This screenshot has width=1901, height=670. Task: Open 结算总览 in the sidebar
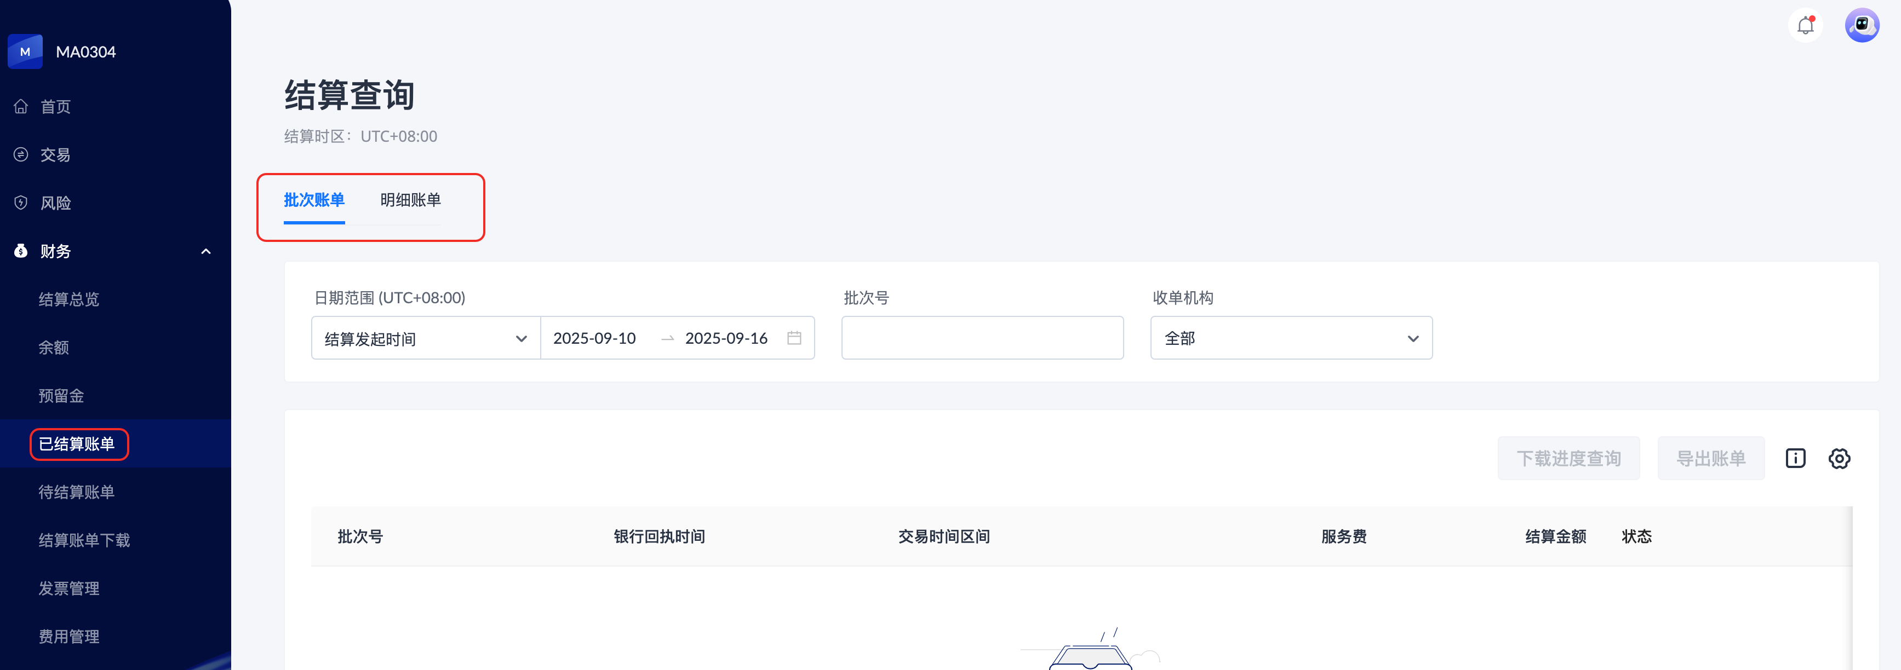pyautogui.click(x=68, y=299)
